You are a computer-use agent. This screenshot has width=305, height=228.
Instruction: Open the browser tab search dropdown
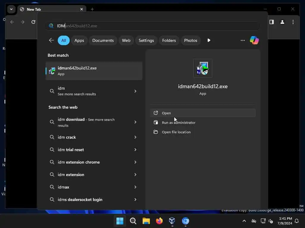pos(11,9)
